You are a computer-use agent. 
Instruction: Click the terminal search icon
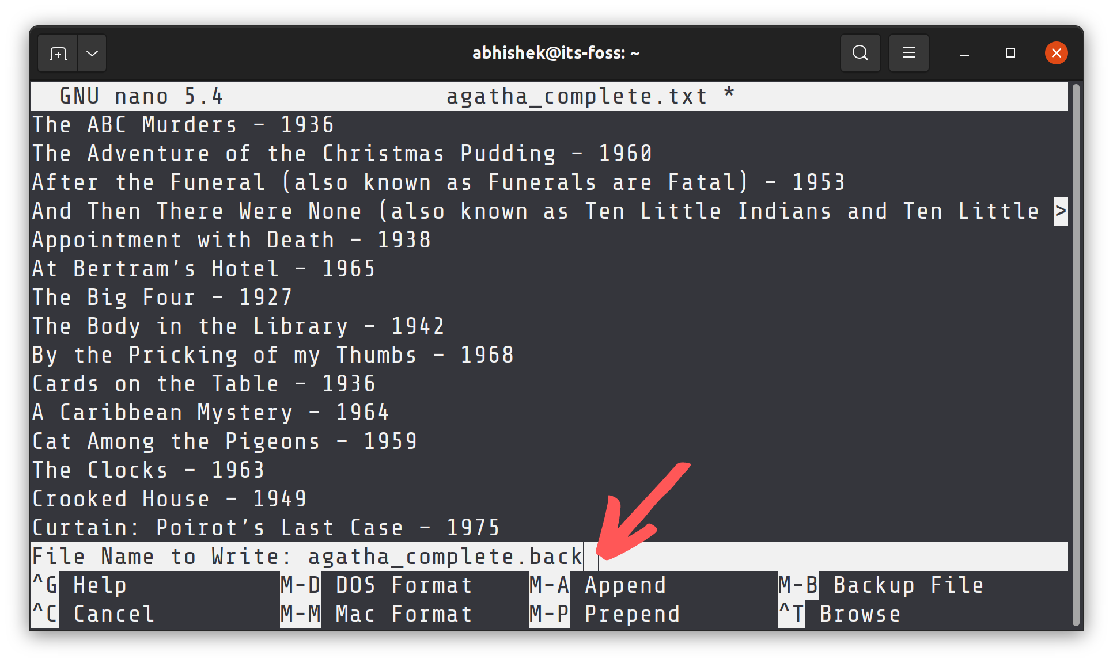pos(860,53)
